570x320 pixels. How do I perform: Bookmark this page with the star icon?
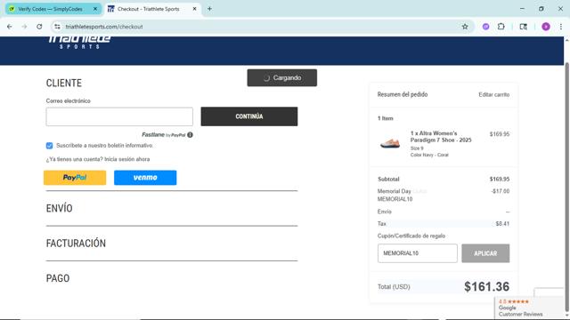coord(465,27)
